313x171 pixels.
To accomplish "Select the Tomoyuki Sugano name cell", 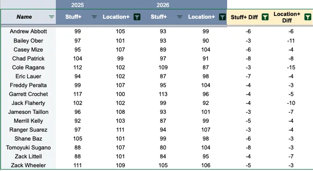I will 28,148.
